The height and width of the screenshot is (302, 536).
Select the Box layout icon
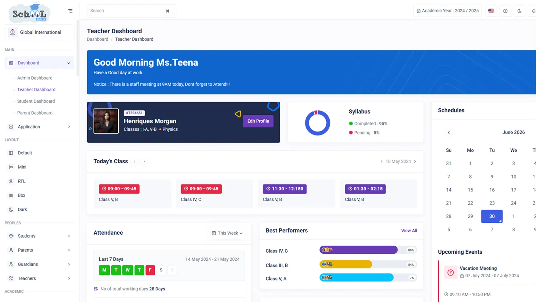coord(11,195)
